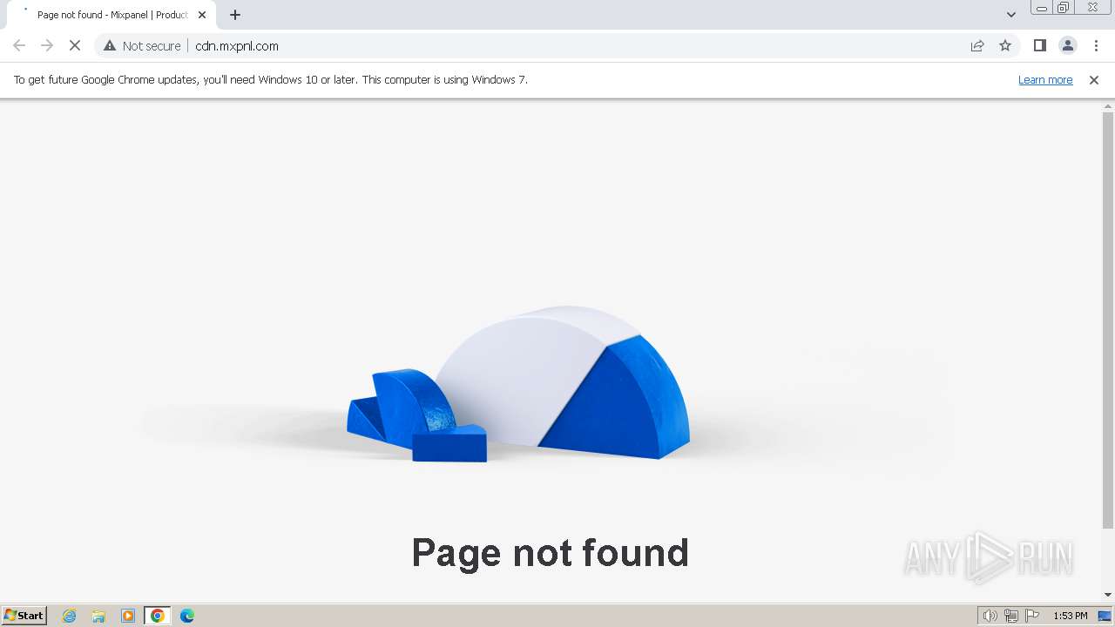The height and width of the screenshot is (627, 1115).
Task: Stop loading the page
Action: [x=75, y=45]
